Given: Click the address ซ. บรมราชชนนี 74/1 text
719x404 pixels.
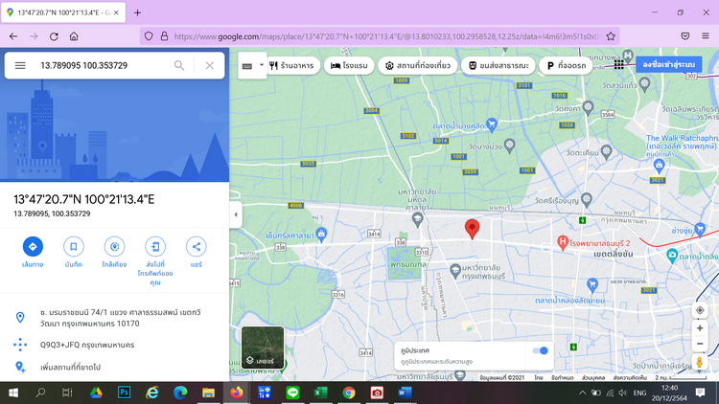Looking at the screenshot, I should click(120, 318).
